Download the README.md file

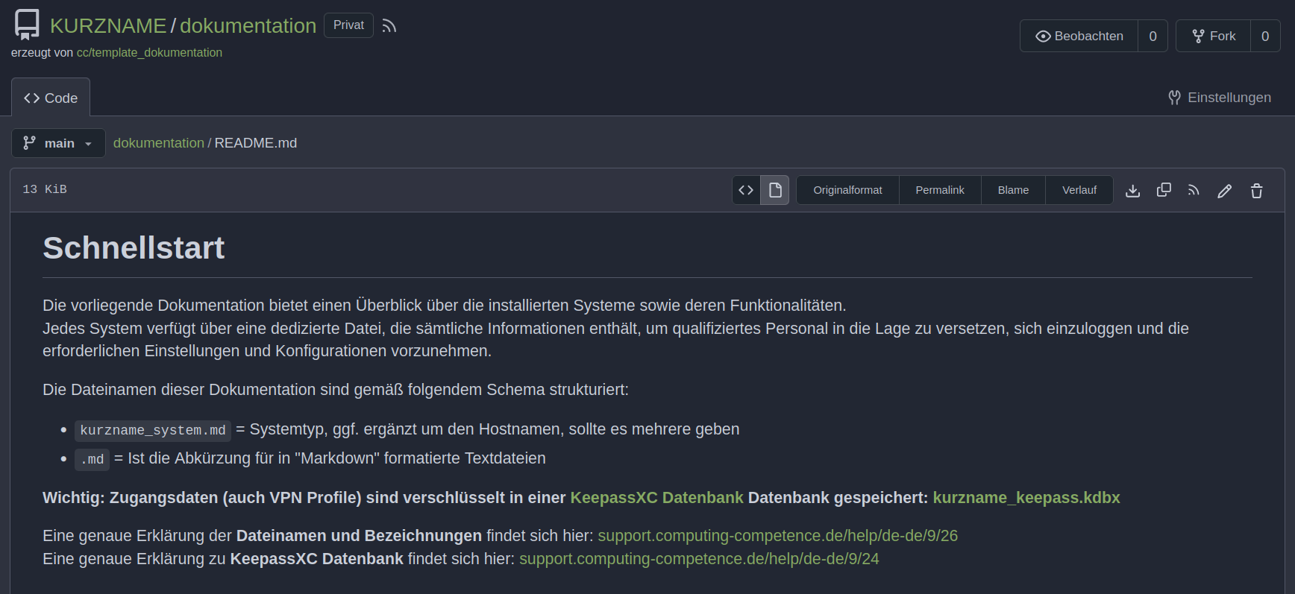(x=1132, y=191)
